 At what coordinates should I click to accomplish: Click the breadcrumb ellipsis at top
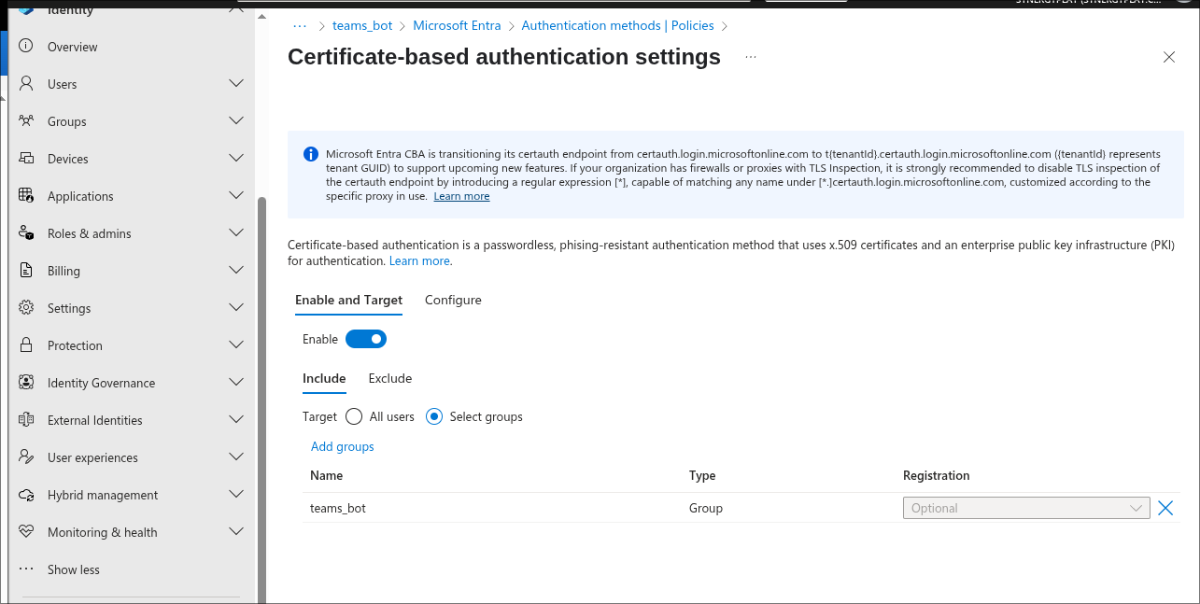(x=300, y=26)
